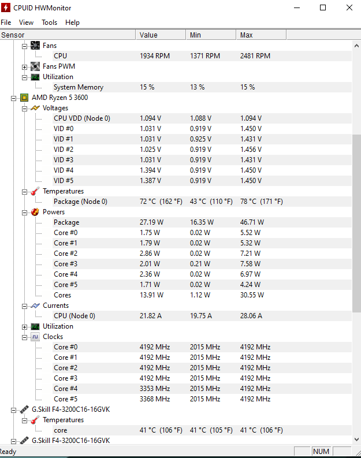
Task: Click the upper Utilization graph icon
Action: coord(35,77)
